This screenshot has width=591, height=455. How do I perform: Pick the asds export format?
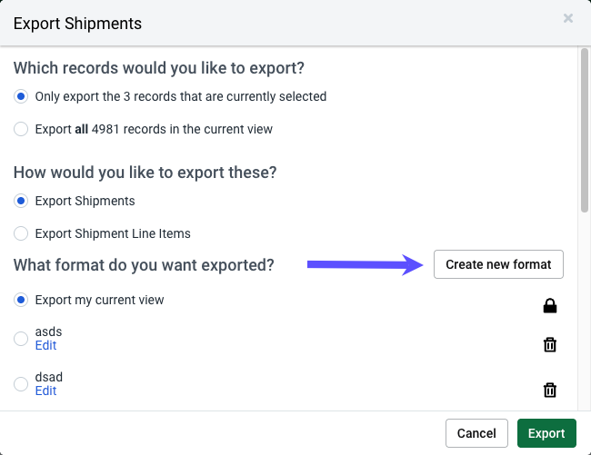pos(21,339)
